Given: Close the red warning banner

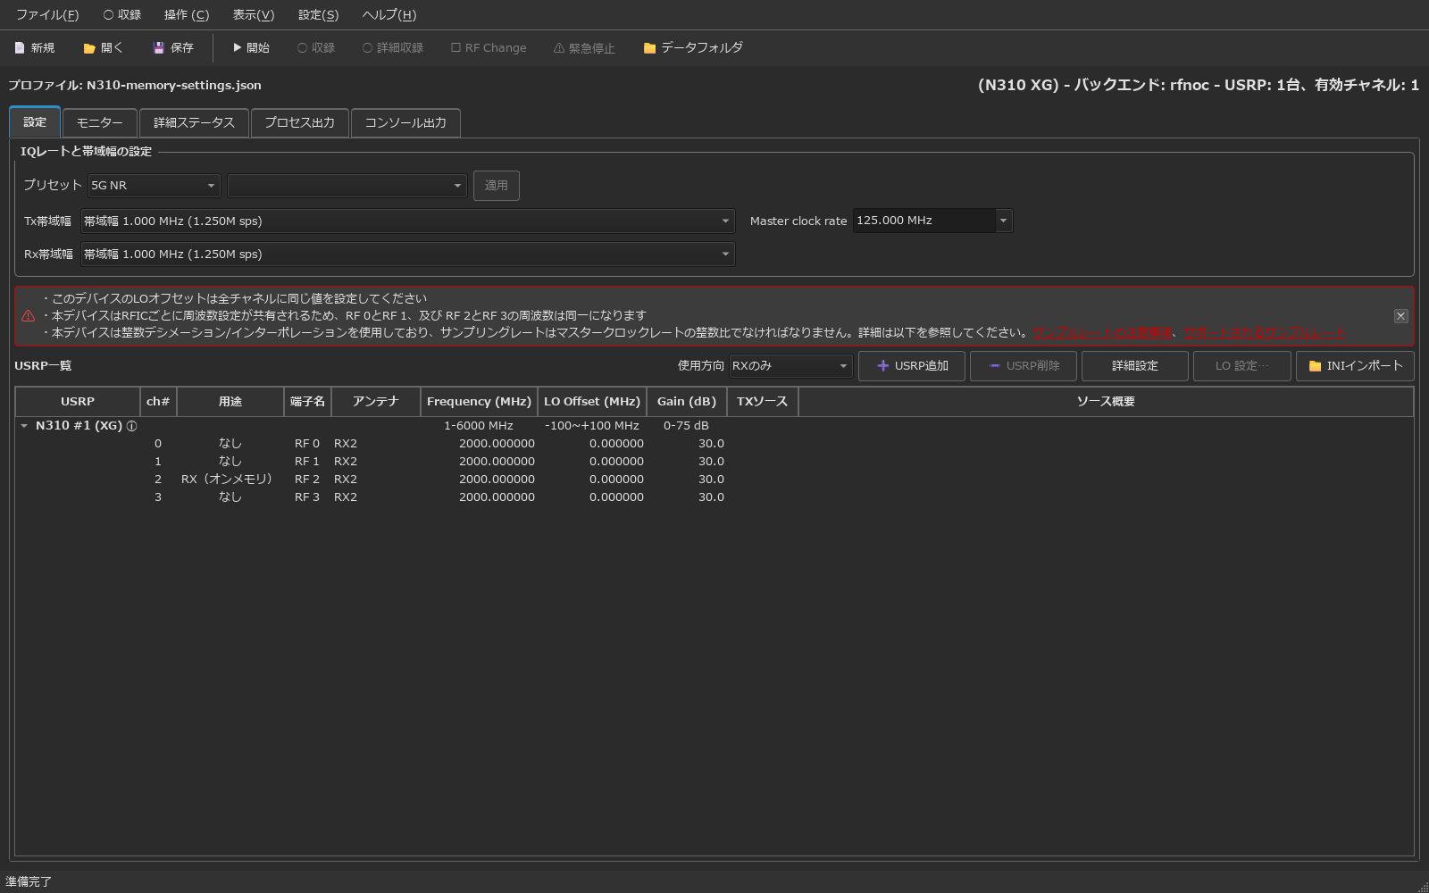Looking at the screenshot, I should (x=1400, y=316).
